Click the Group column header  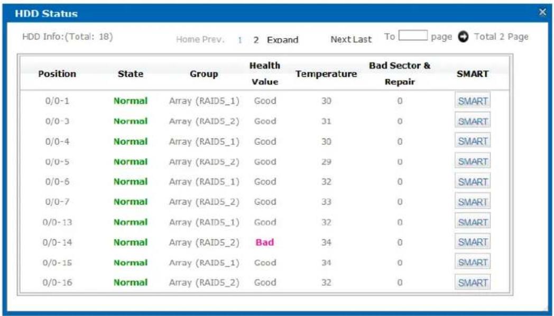click(x=204, y=74)
